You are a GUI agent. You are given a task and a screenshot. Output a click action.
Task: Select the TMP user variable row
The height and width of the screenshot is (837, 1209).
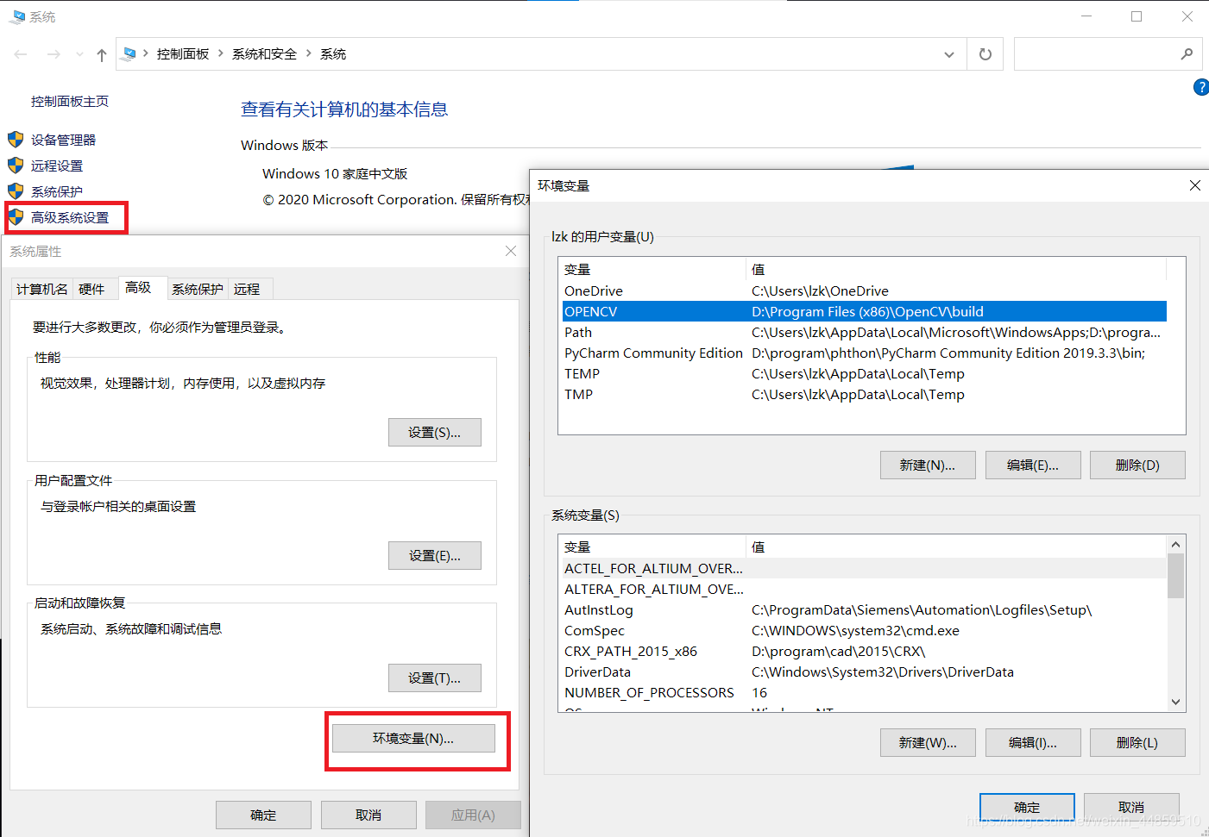[x=864, y=395]
